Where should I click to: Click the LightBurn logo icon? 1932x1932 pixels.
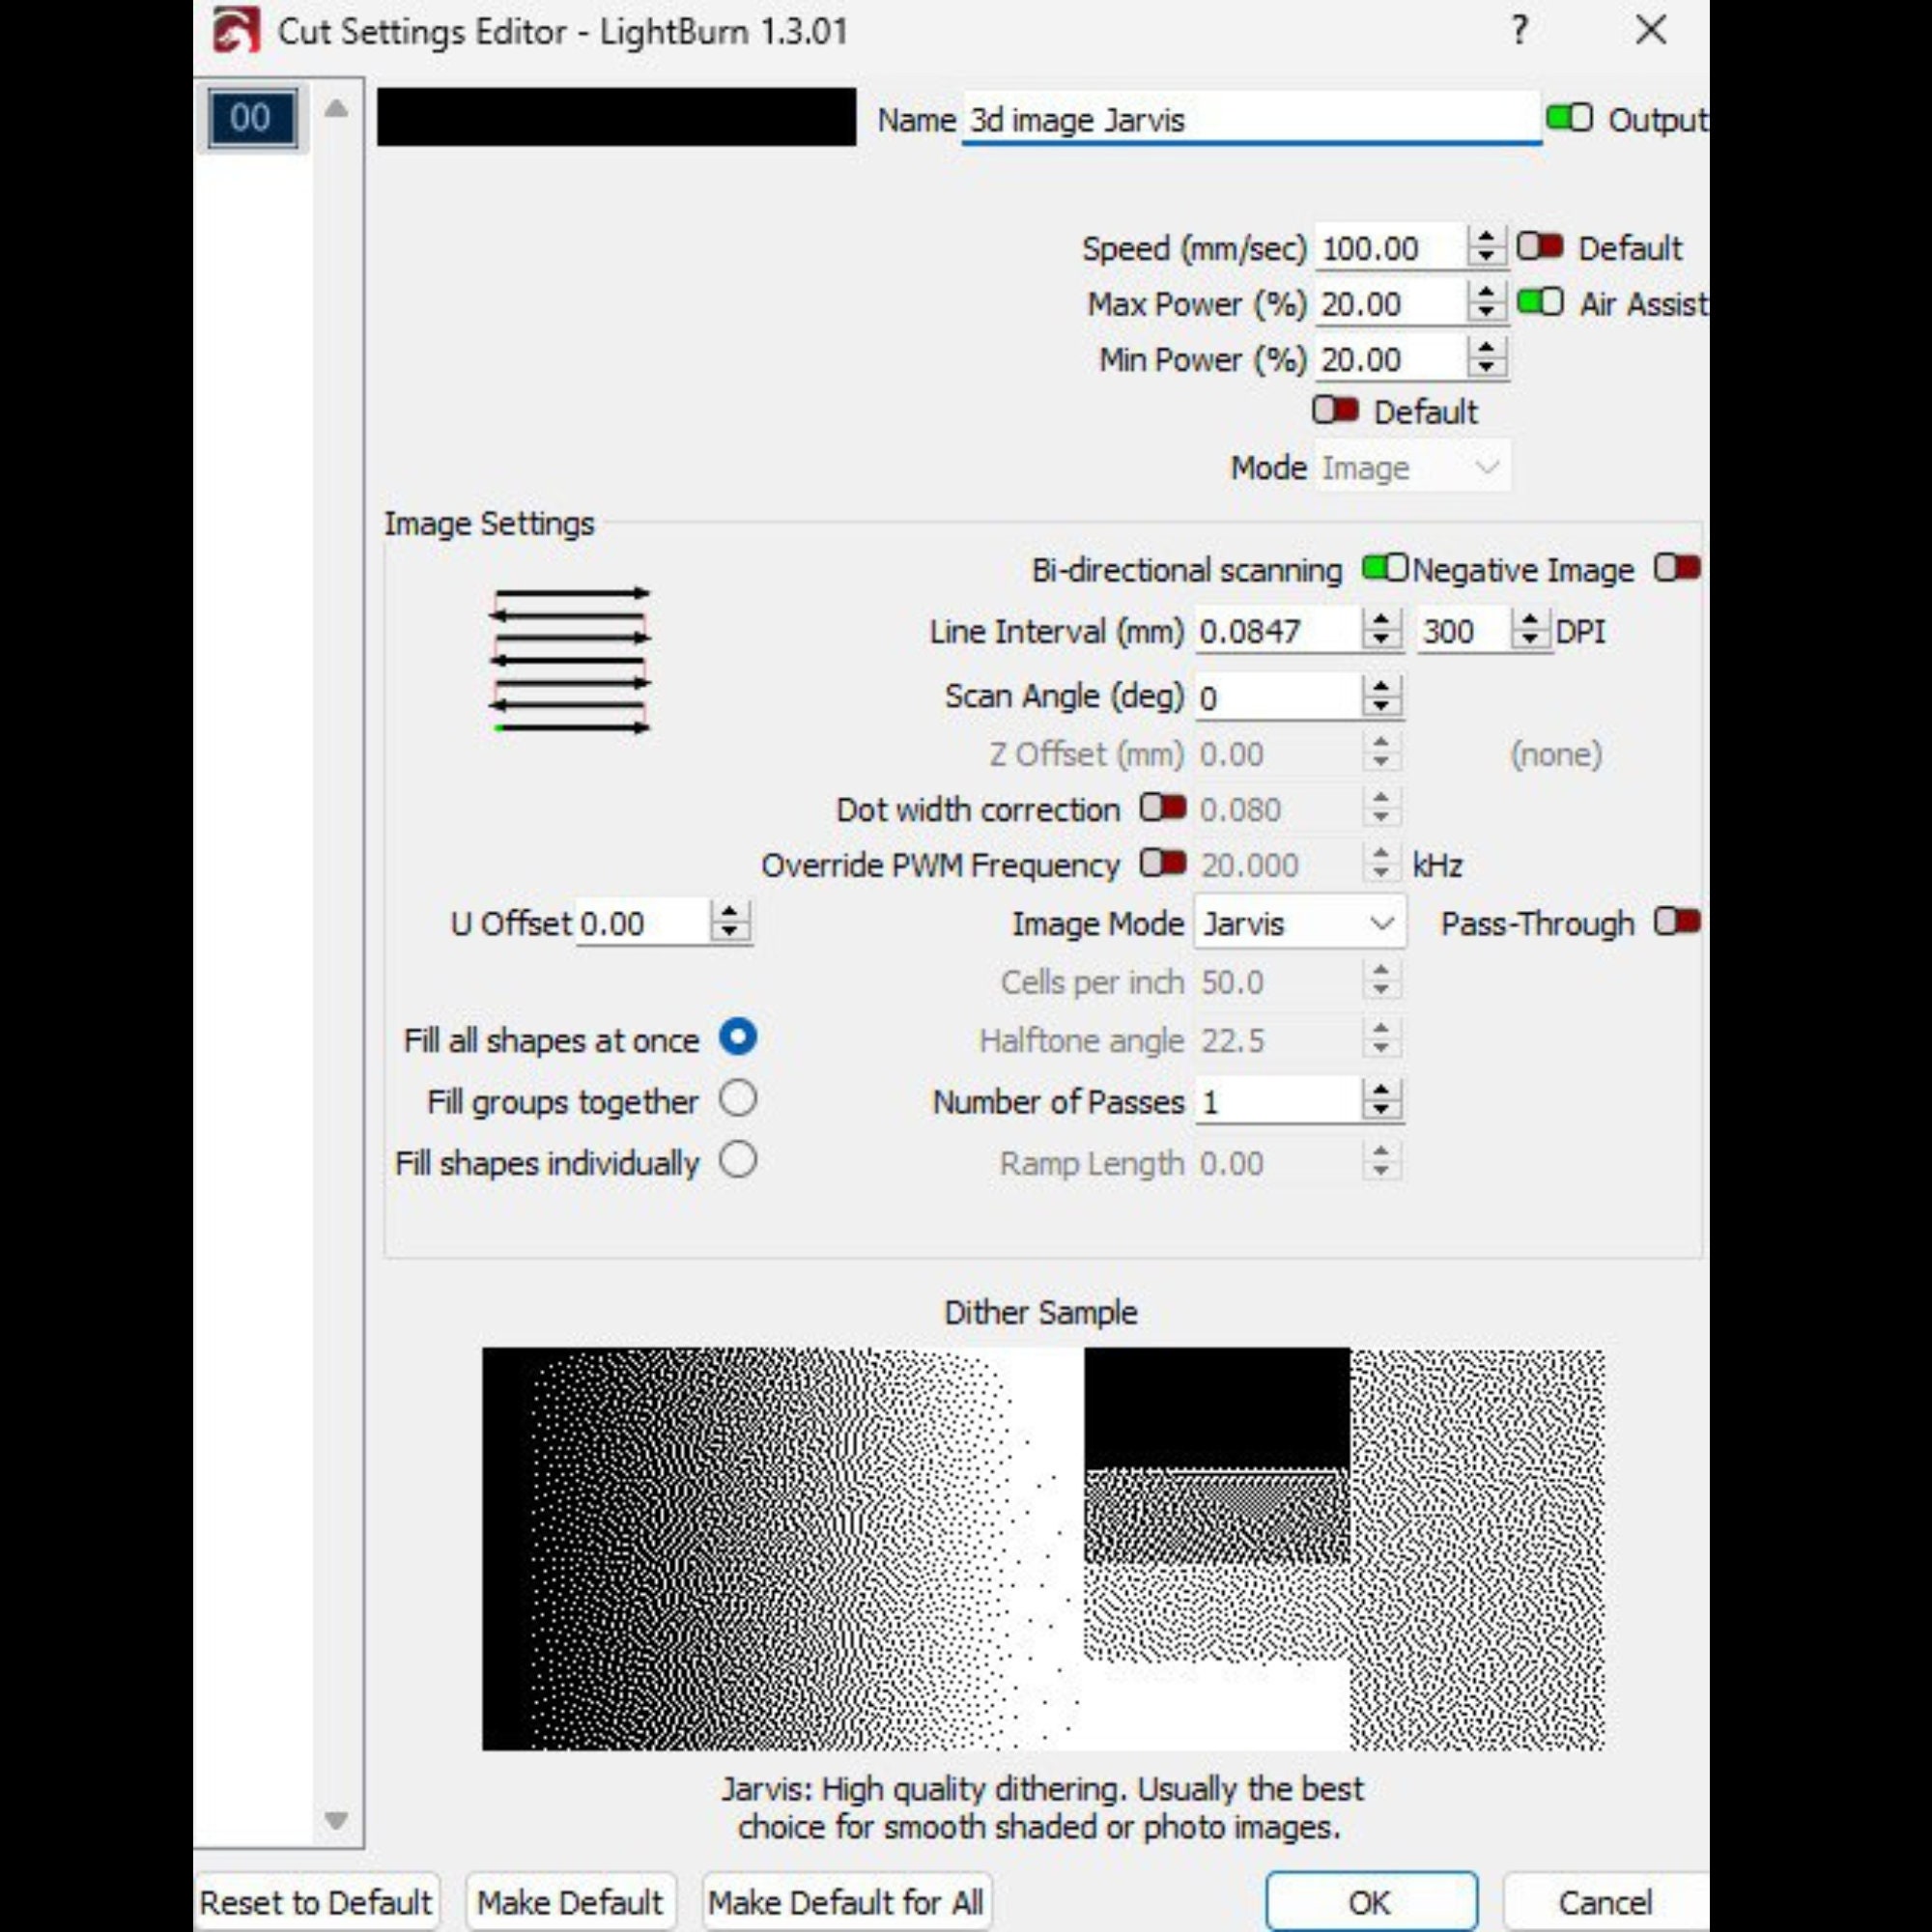pyautogui.click(x=236, y=30)
